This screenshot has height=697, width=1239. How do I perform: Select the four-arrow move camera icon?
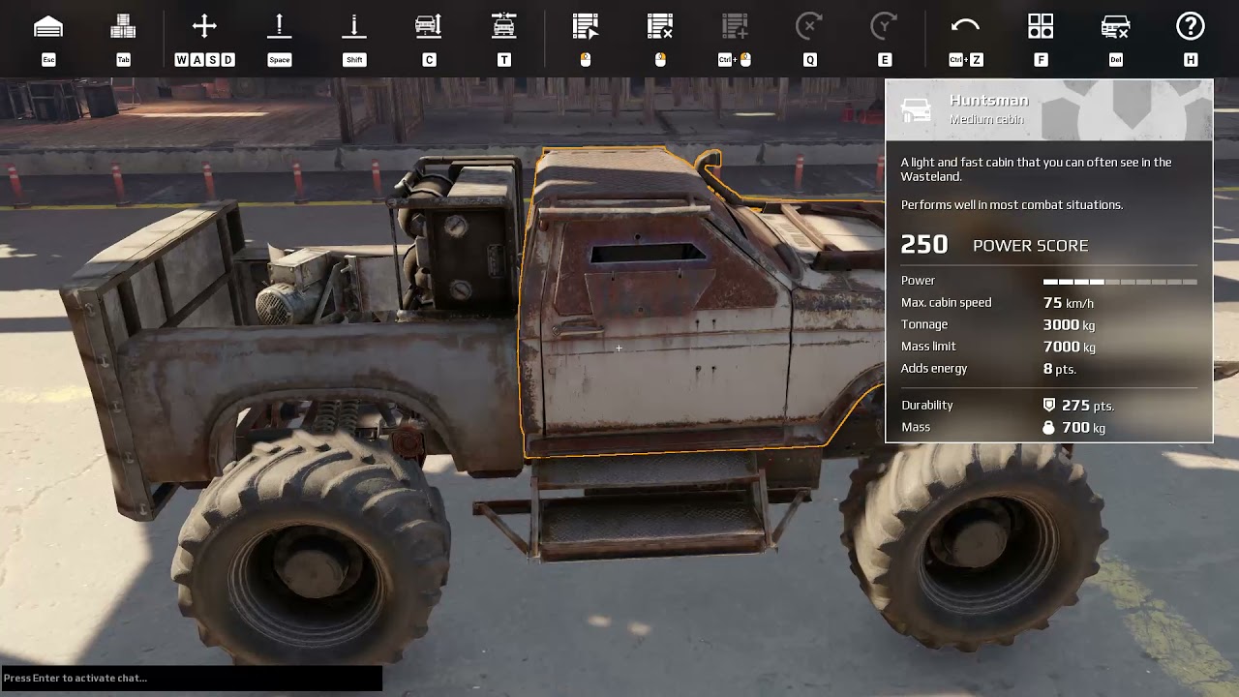click(x=204, y=26)
